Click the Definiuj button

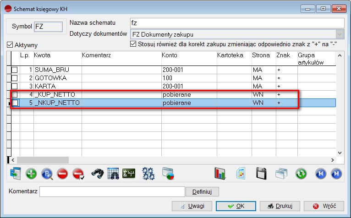point(202,191)
